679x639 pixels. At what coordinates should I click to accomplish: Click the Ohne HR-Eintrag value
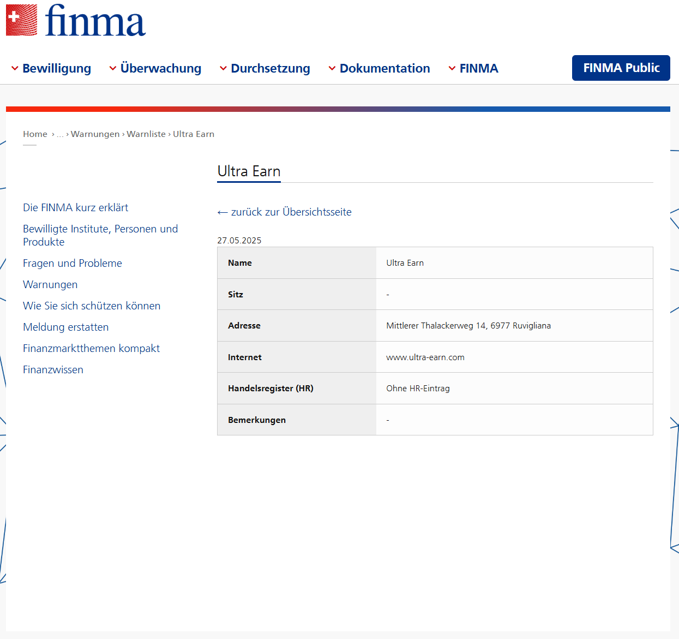418,389
